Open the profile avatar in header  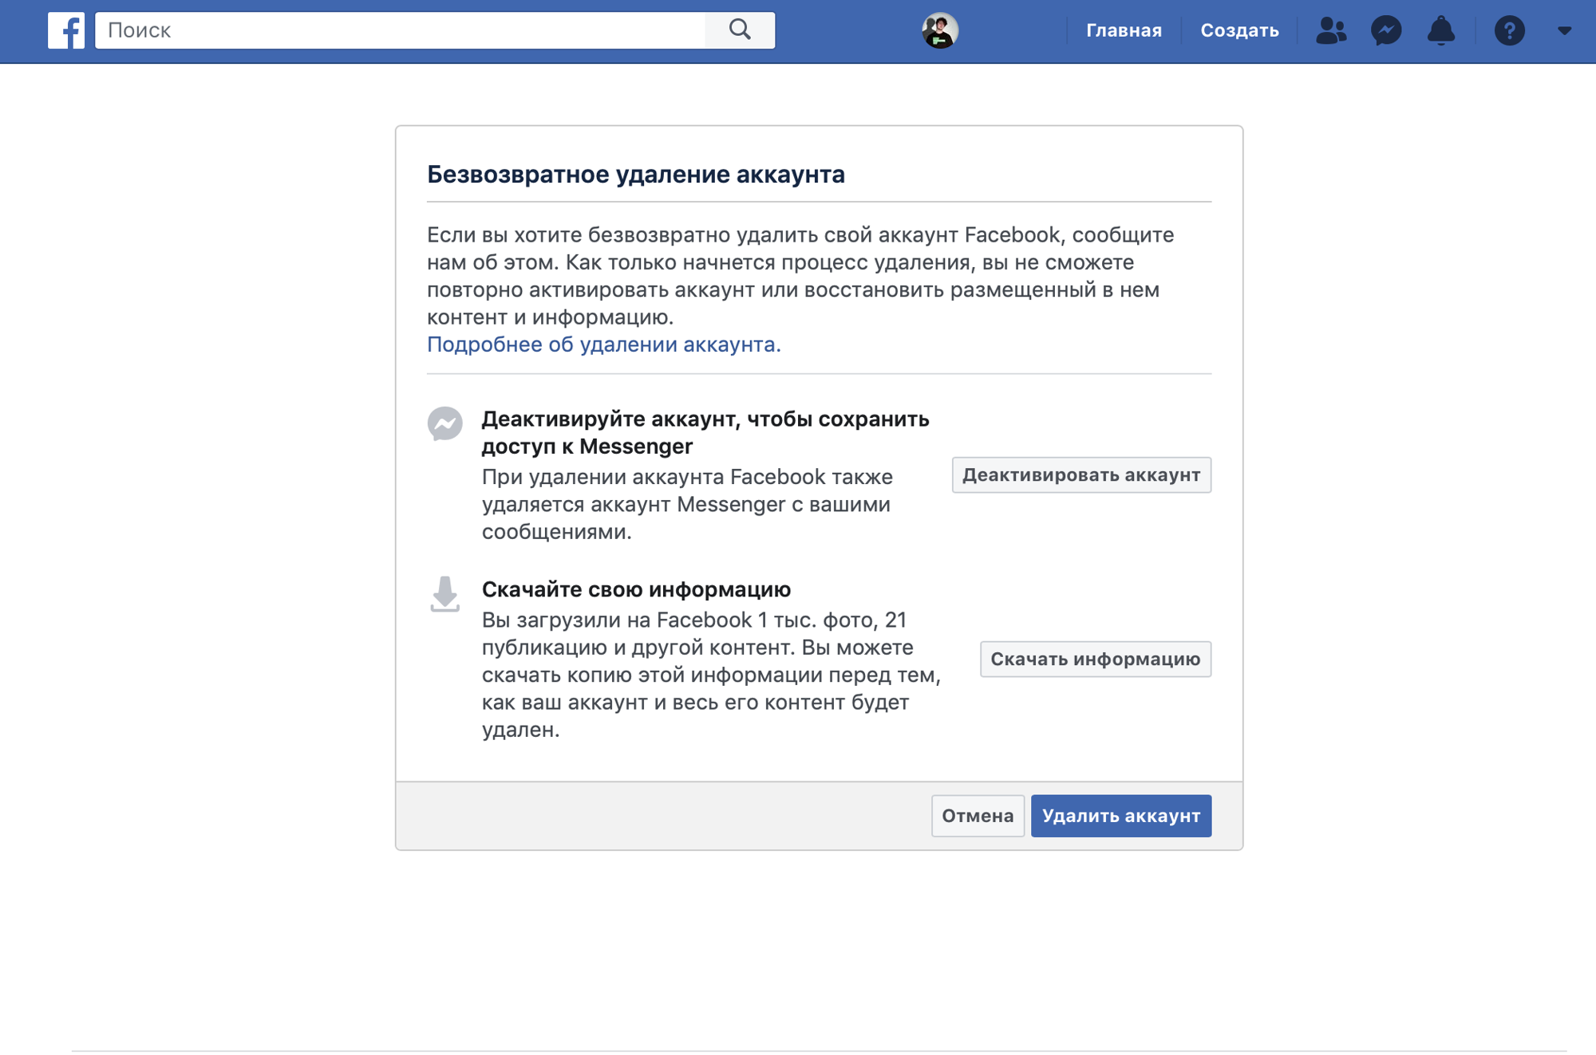point(939,30)
